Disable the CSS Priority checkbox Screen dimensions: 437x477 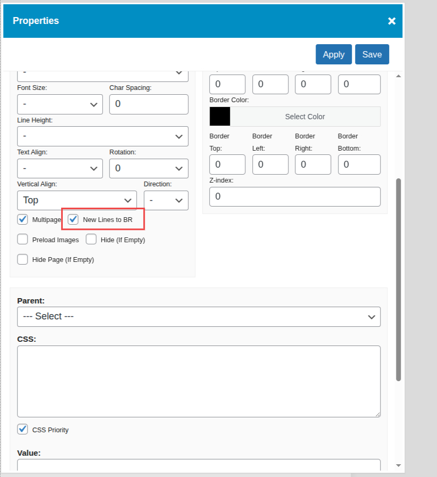coord(23,429)
